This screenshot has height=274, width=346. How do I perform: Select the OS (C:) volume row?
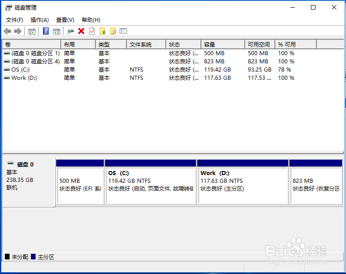[173, 70]
